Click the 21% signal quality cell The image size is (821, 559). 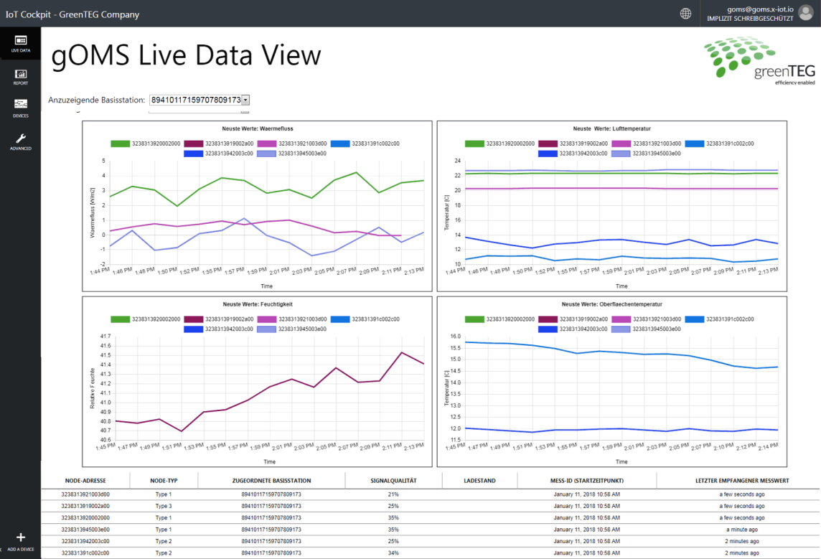(393, 494)
